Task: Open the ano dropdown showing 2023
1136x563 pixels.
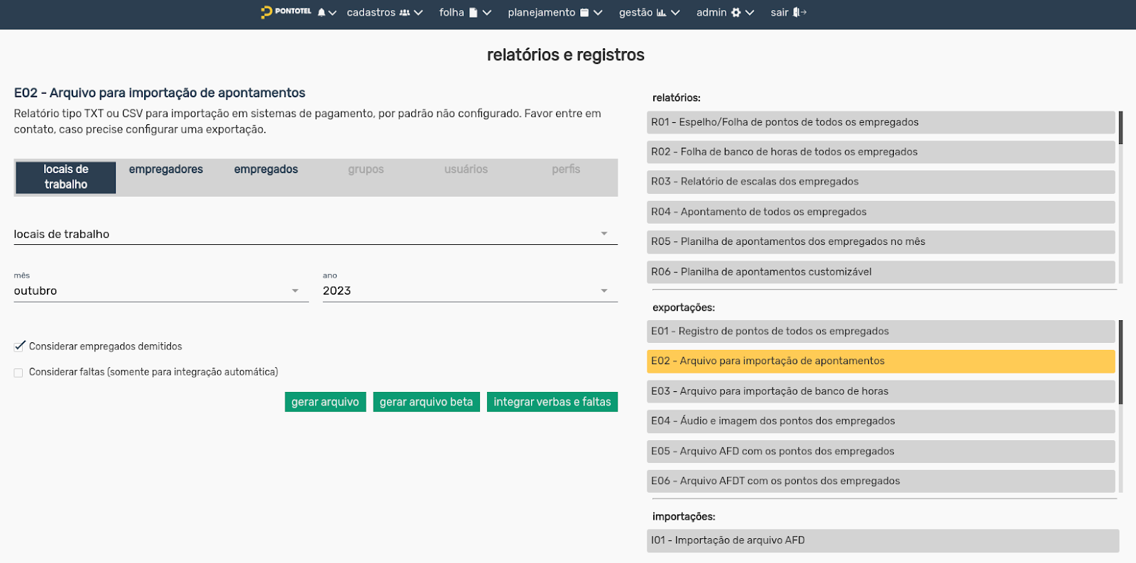Action: click(x=470, y=290)
